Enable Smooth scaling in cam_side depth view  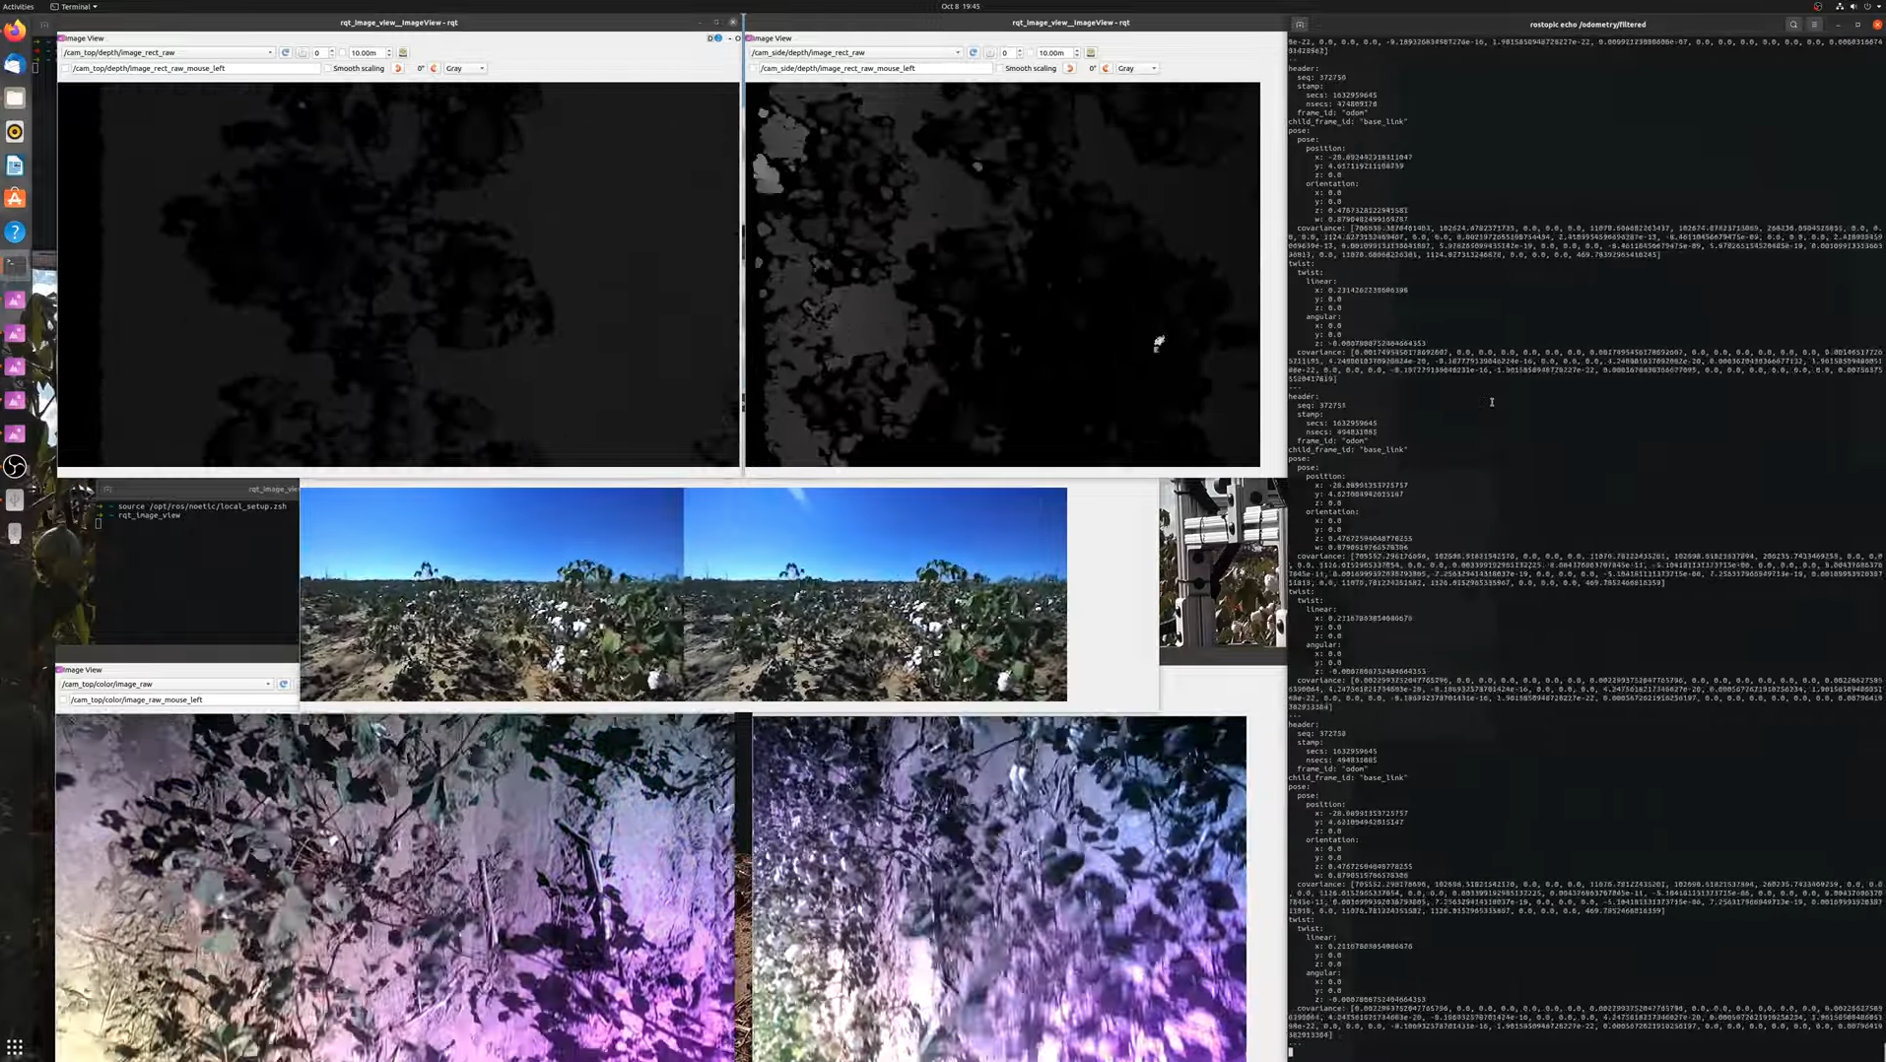(1000, 69)
